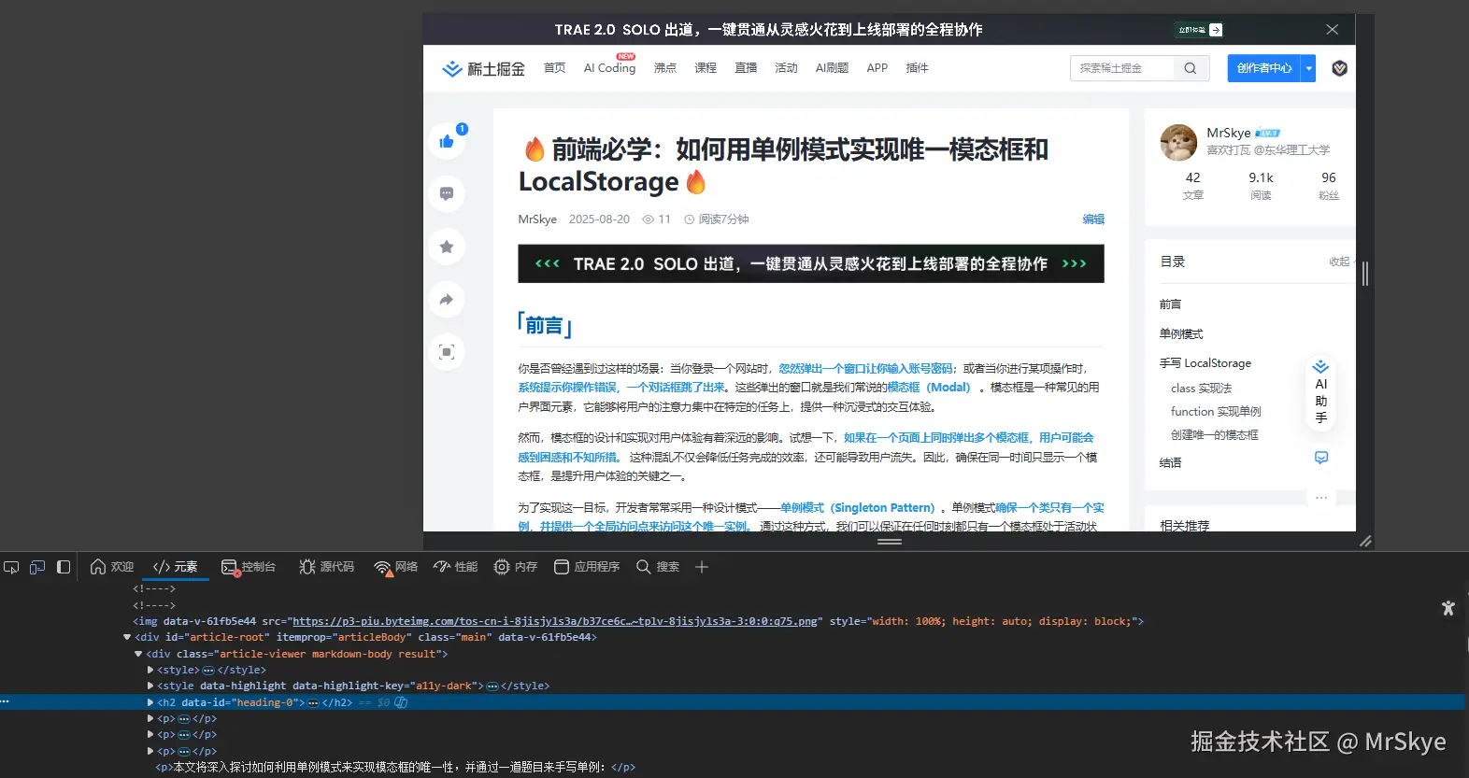The height and width of the screenshot is (778, 1469).
Task: Expand the h2 heading-0 node
Action: click(x=150, y=702)
